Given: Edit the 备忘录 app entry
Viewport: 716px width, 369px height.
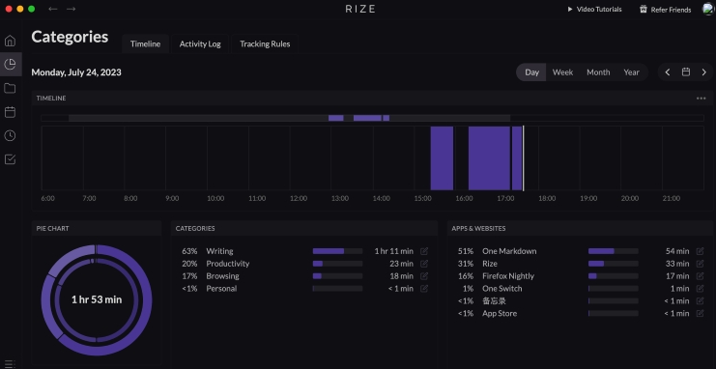Looking at the screenshot, I should 700,301.
